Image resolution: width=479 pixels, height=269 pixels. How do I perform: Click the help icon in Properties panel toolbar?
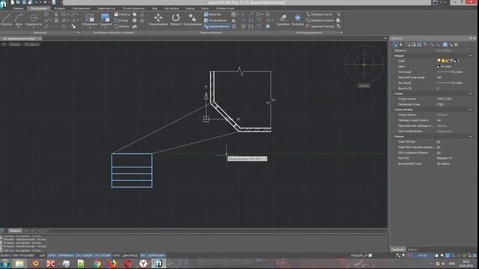point(456,45)
